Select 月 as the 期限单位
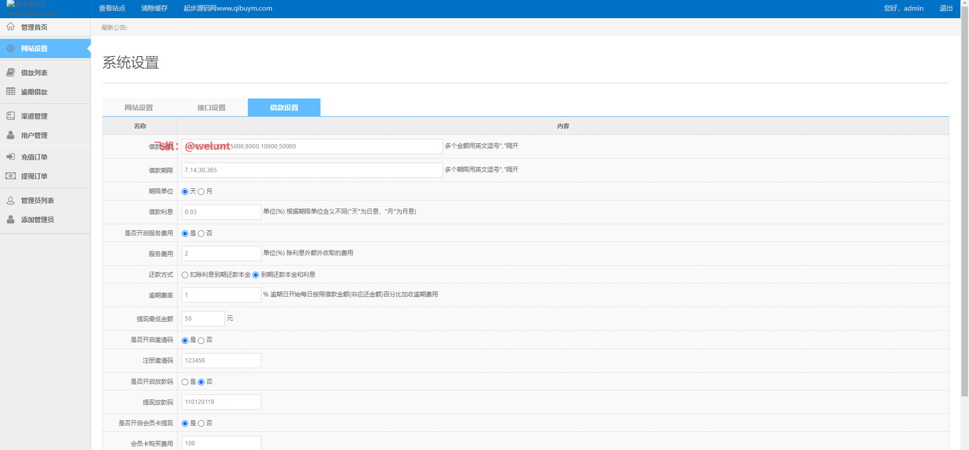The image size is (969, 450). (x=201, y=192)
